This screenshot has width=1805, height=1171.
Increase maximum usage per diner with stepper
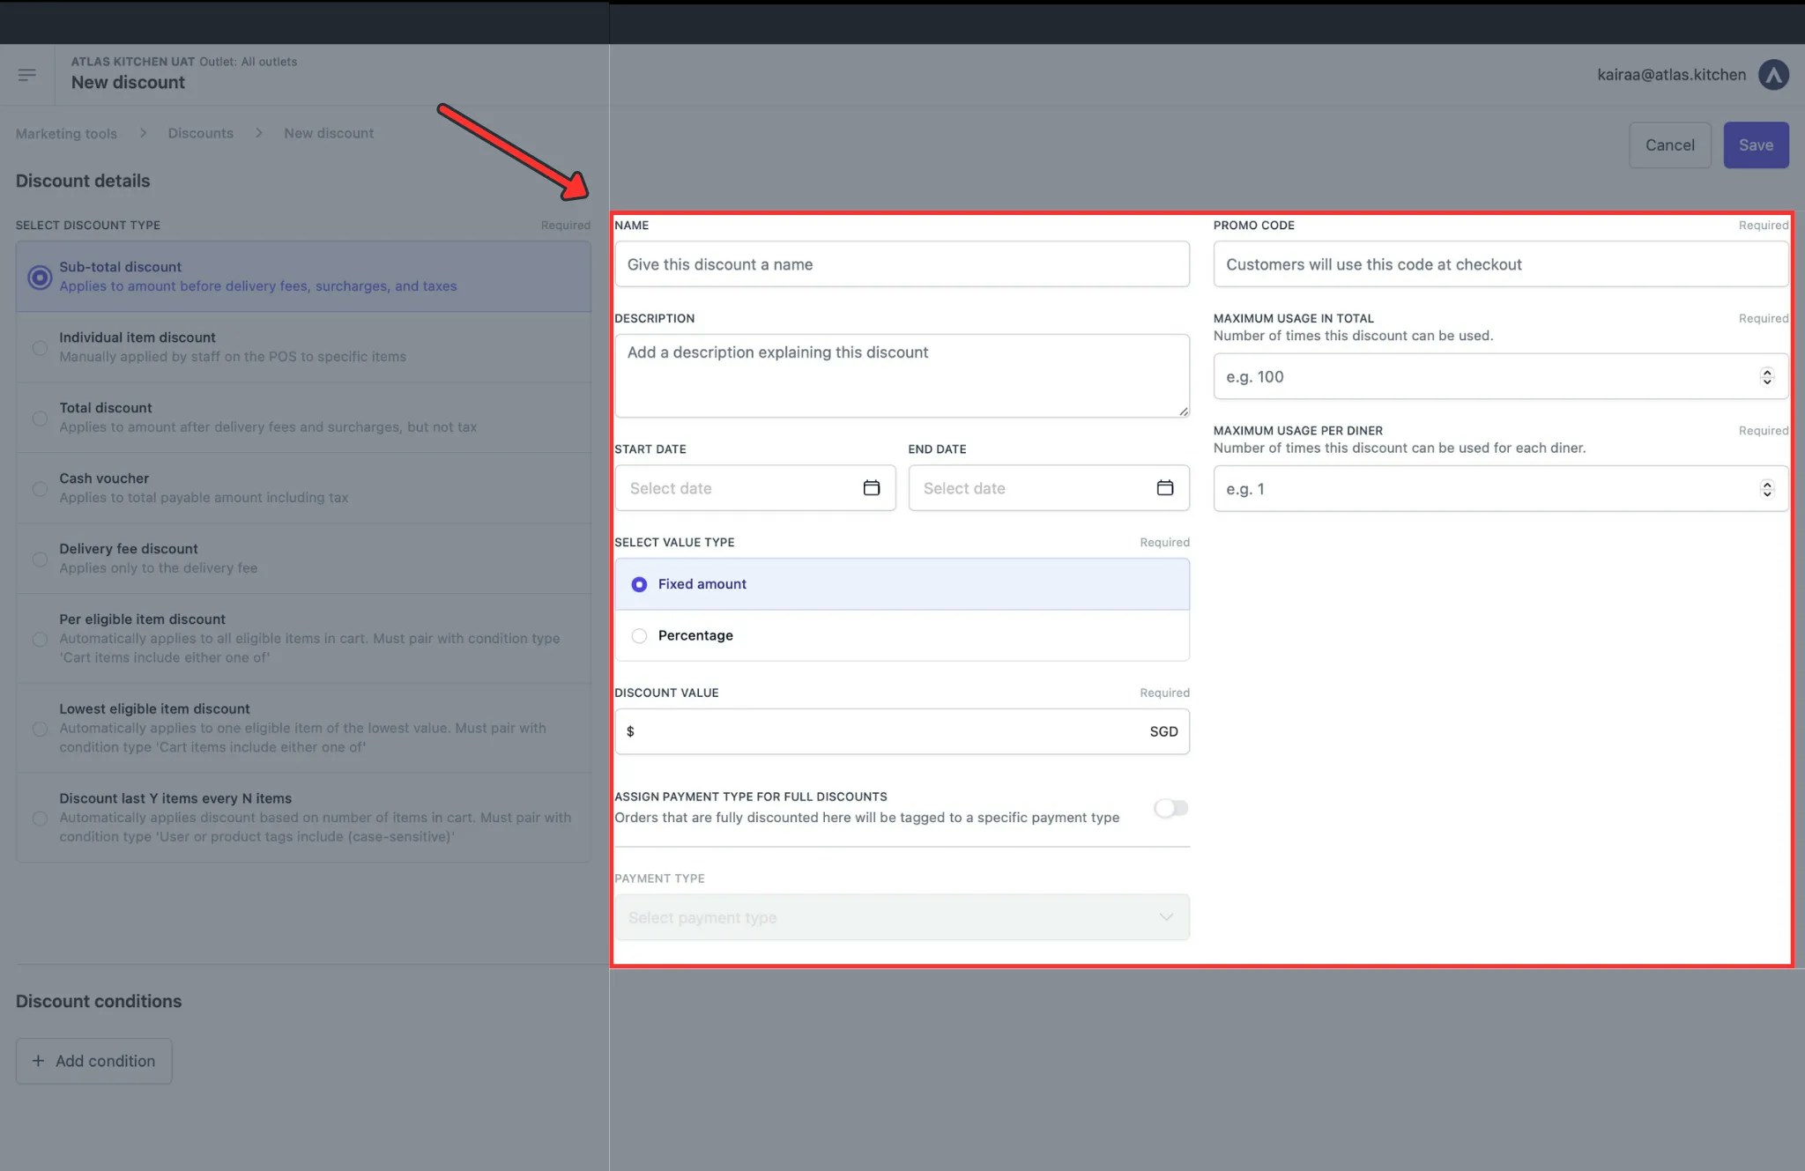point(1767,484)
